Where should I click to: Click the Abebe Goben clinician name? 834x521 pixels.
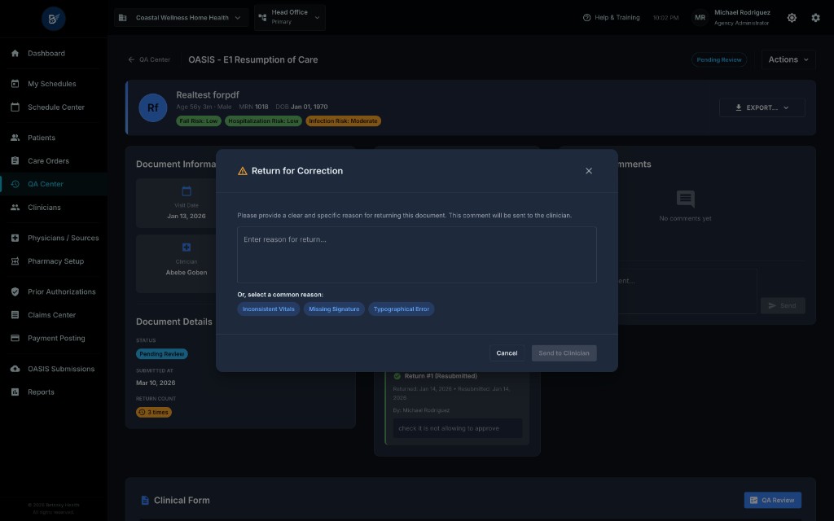(x=187, y=272)
